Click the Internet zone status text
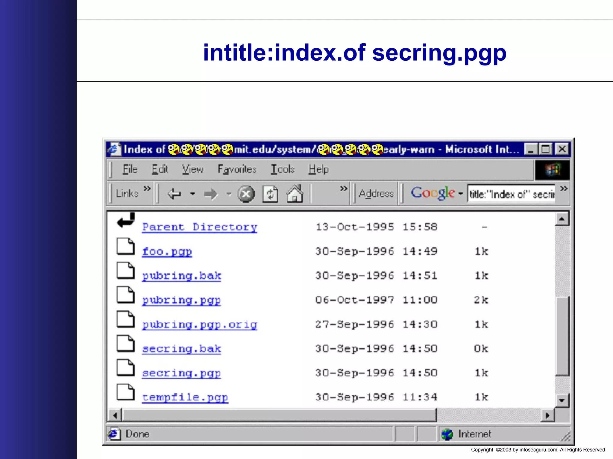Image resolution: width=613 pixels, height=459 pixels. tap(475, 434)
